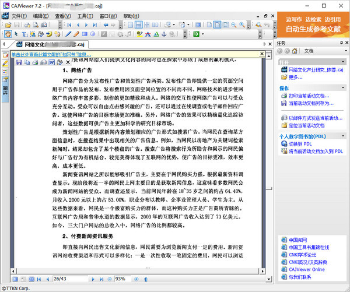Click the 知网节 info bar link
The width and height of the screenshot is (350, 292).
(51, 54)
